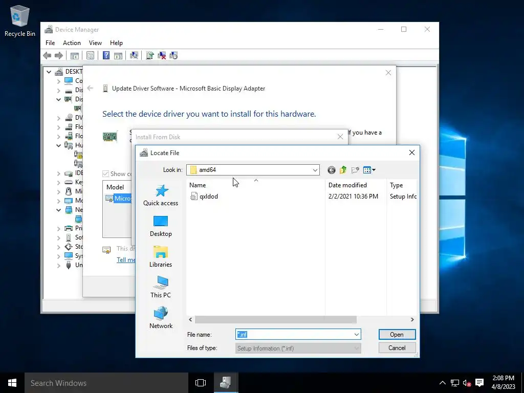Go to last folder visited in Locate File
This screenshot has height=393, width=524.
tap(332, 170)
